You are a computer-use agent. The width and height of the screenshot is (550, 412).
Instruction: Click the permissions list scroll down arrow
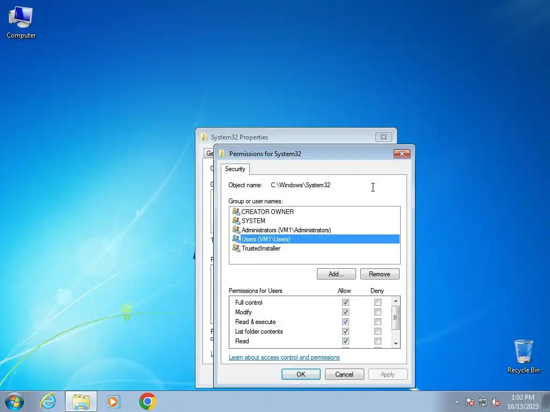396,343
